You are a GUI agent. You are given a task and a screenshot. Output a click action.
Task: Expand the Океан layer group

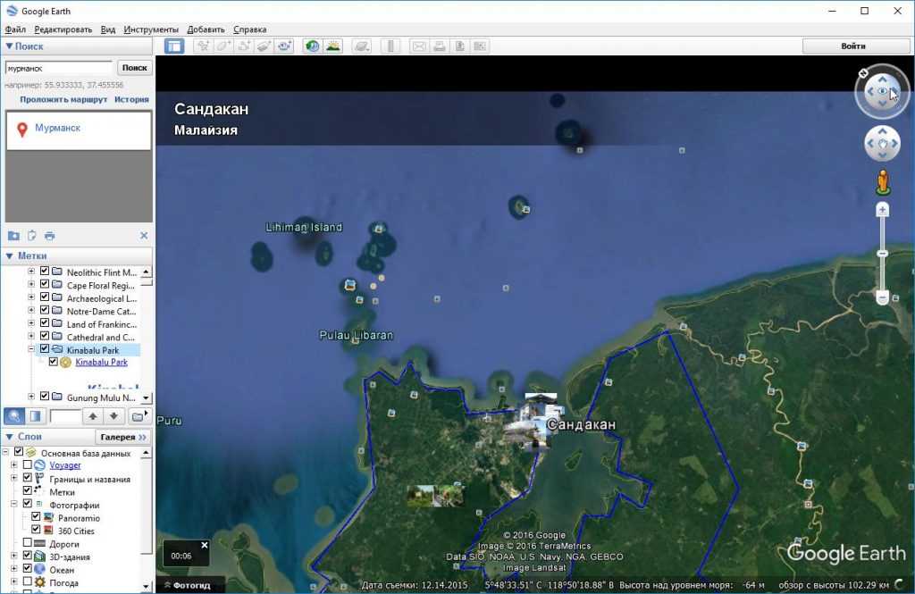click(x=14, y=568)
